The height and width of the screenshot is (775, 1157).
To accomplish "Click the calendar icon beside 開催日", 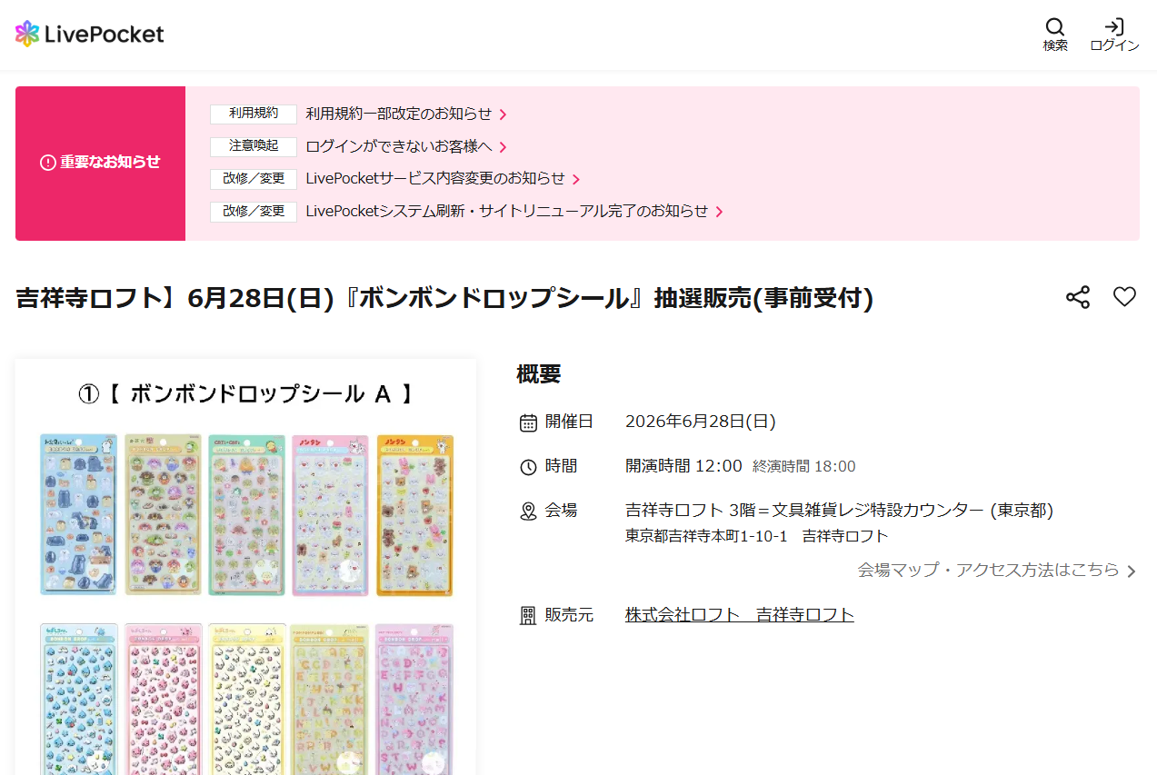I will click(x=528, y=422).
